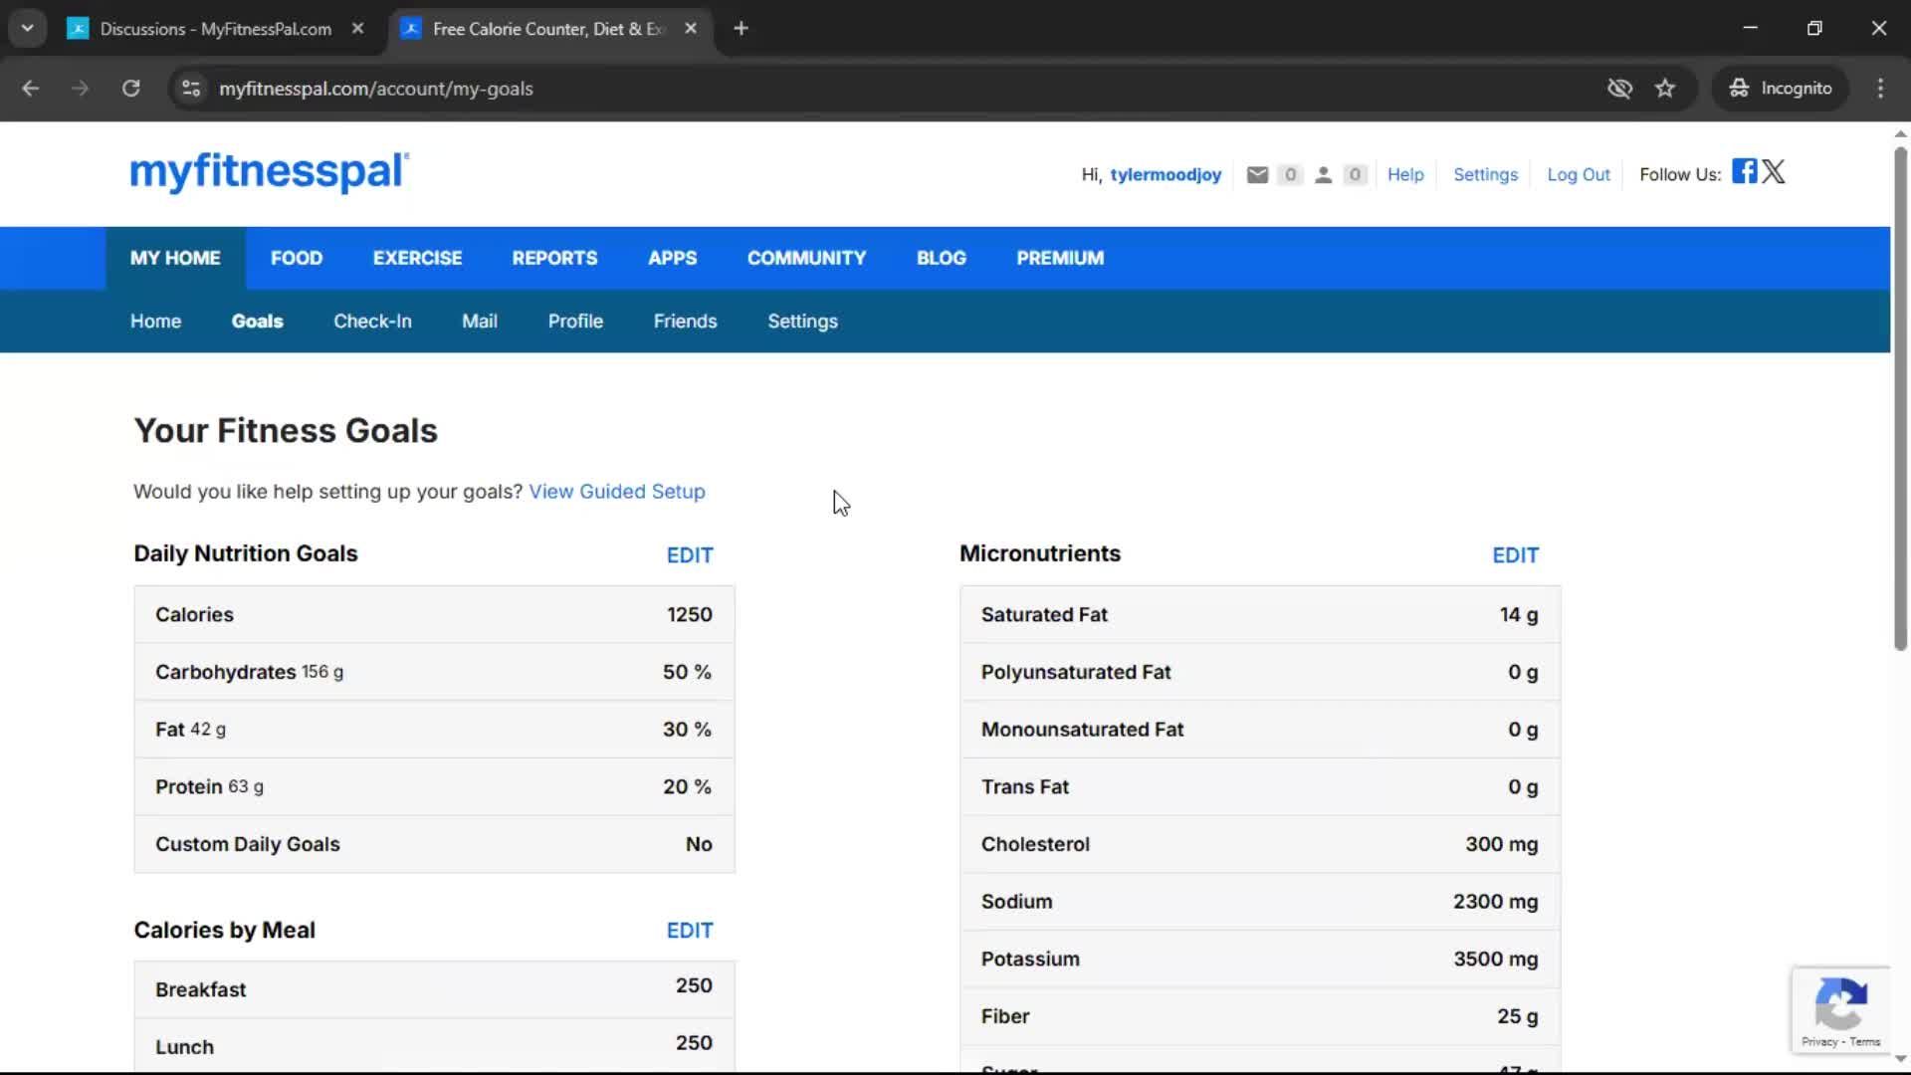This screenshot has height=1075, width=1911.
Task: Click the address bar URL field
Action: [x=876, y=89]
